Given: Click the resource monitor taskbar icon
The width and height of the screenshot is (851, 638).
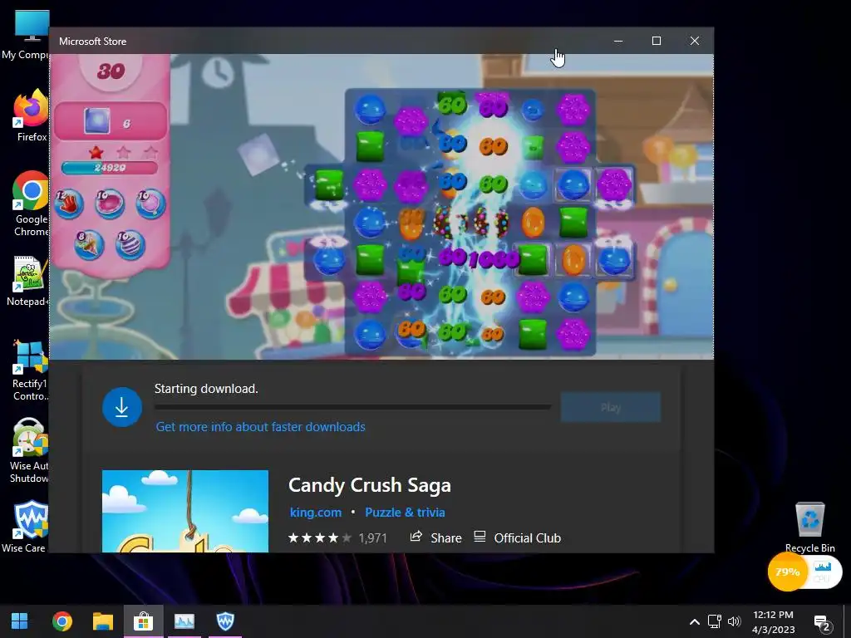Looking at the screenshot, I should point(184,621).
